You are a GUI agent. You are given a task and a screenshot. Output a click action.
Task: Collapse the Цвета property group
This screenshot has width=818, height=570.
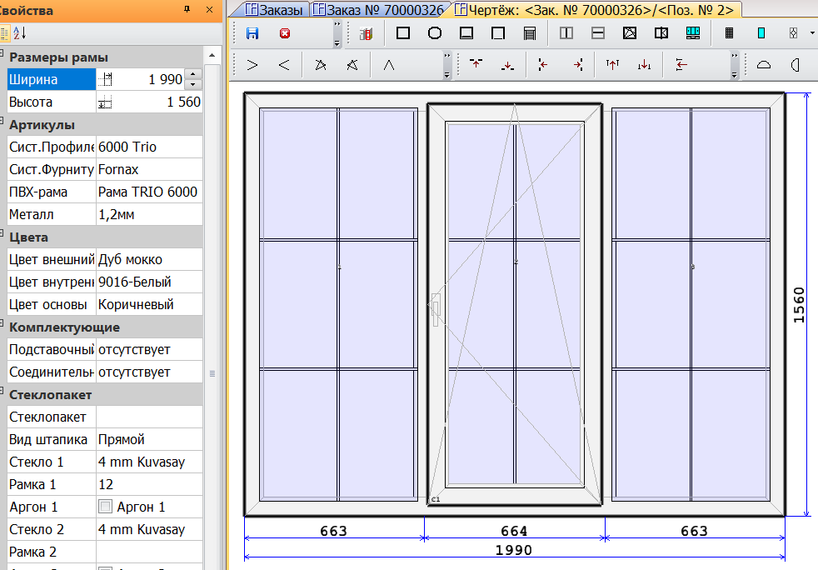point(2,234)
